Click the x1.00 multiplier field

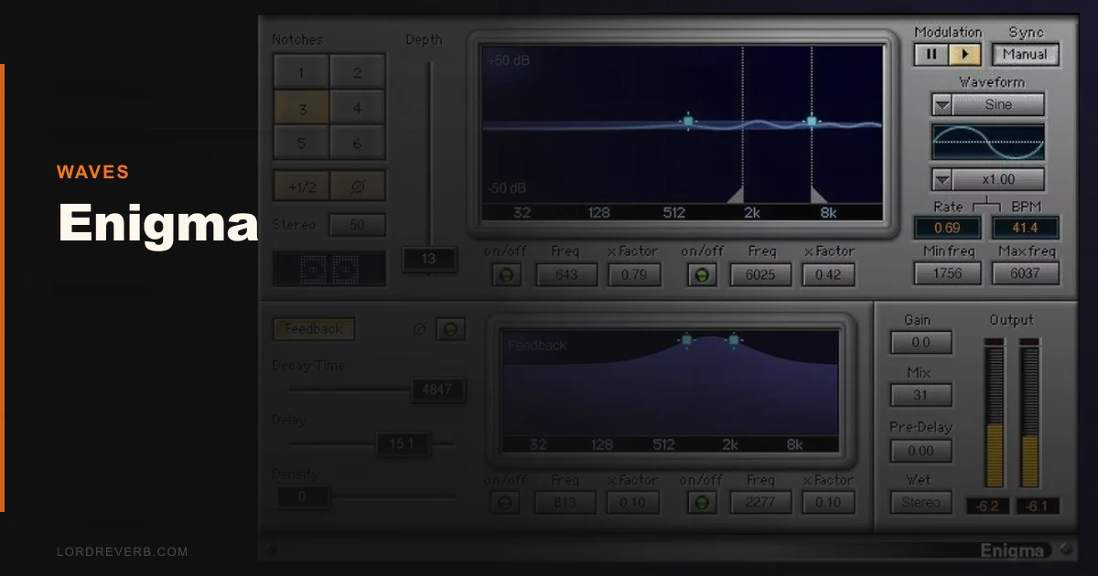[x=998, y=179]
